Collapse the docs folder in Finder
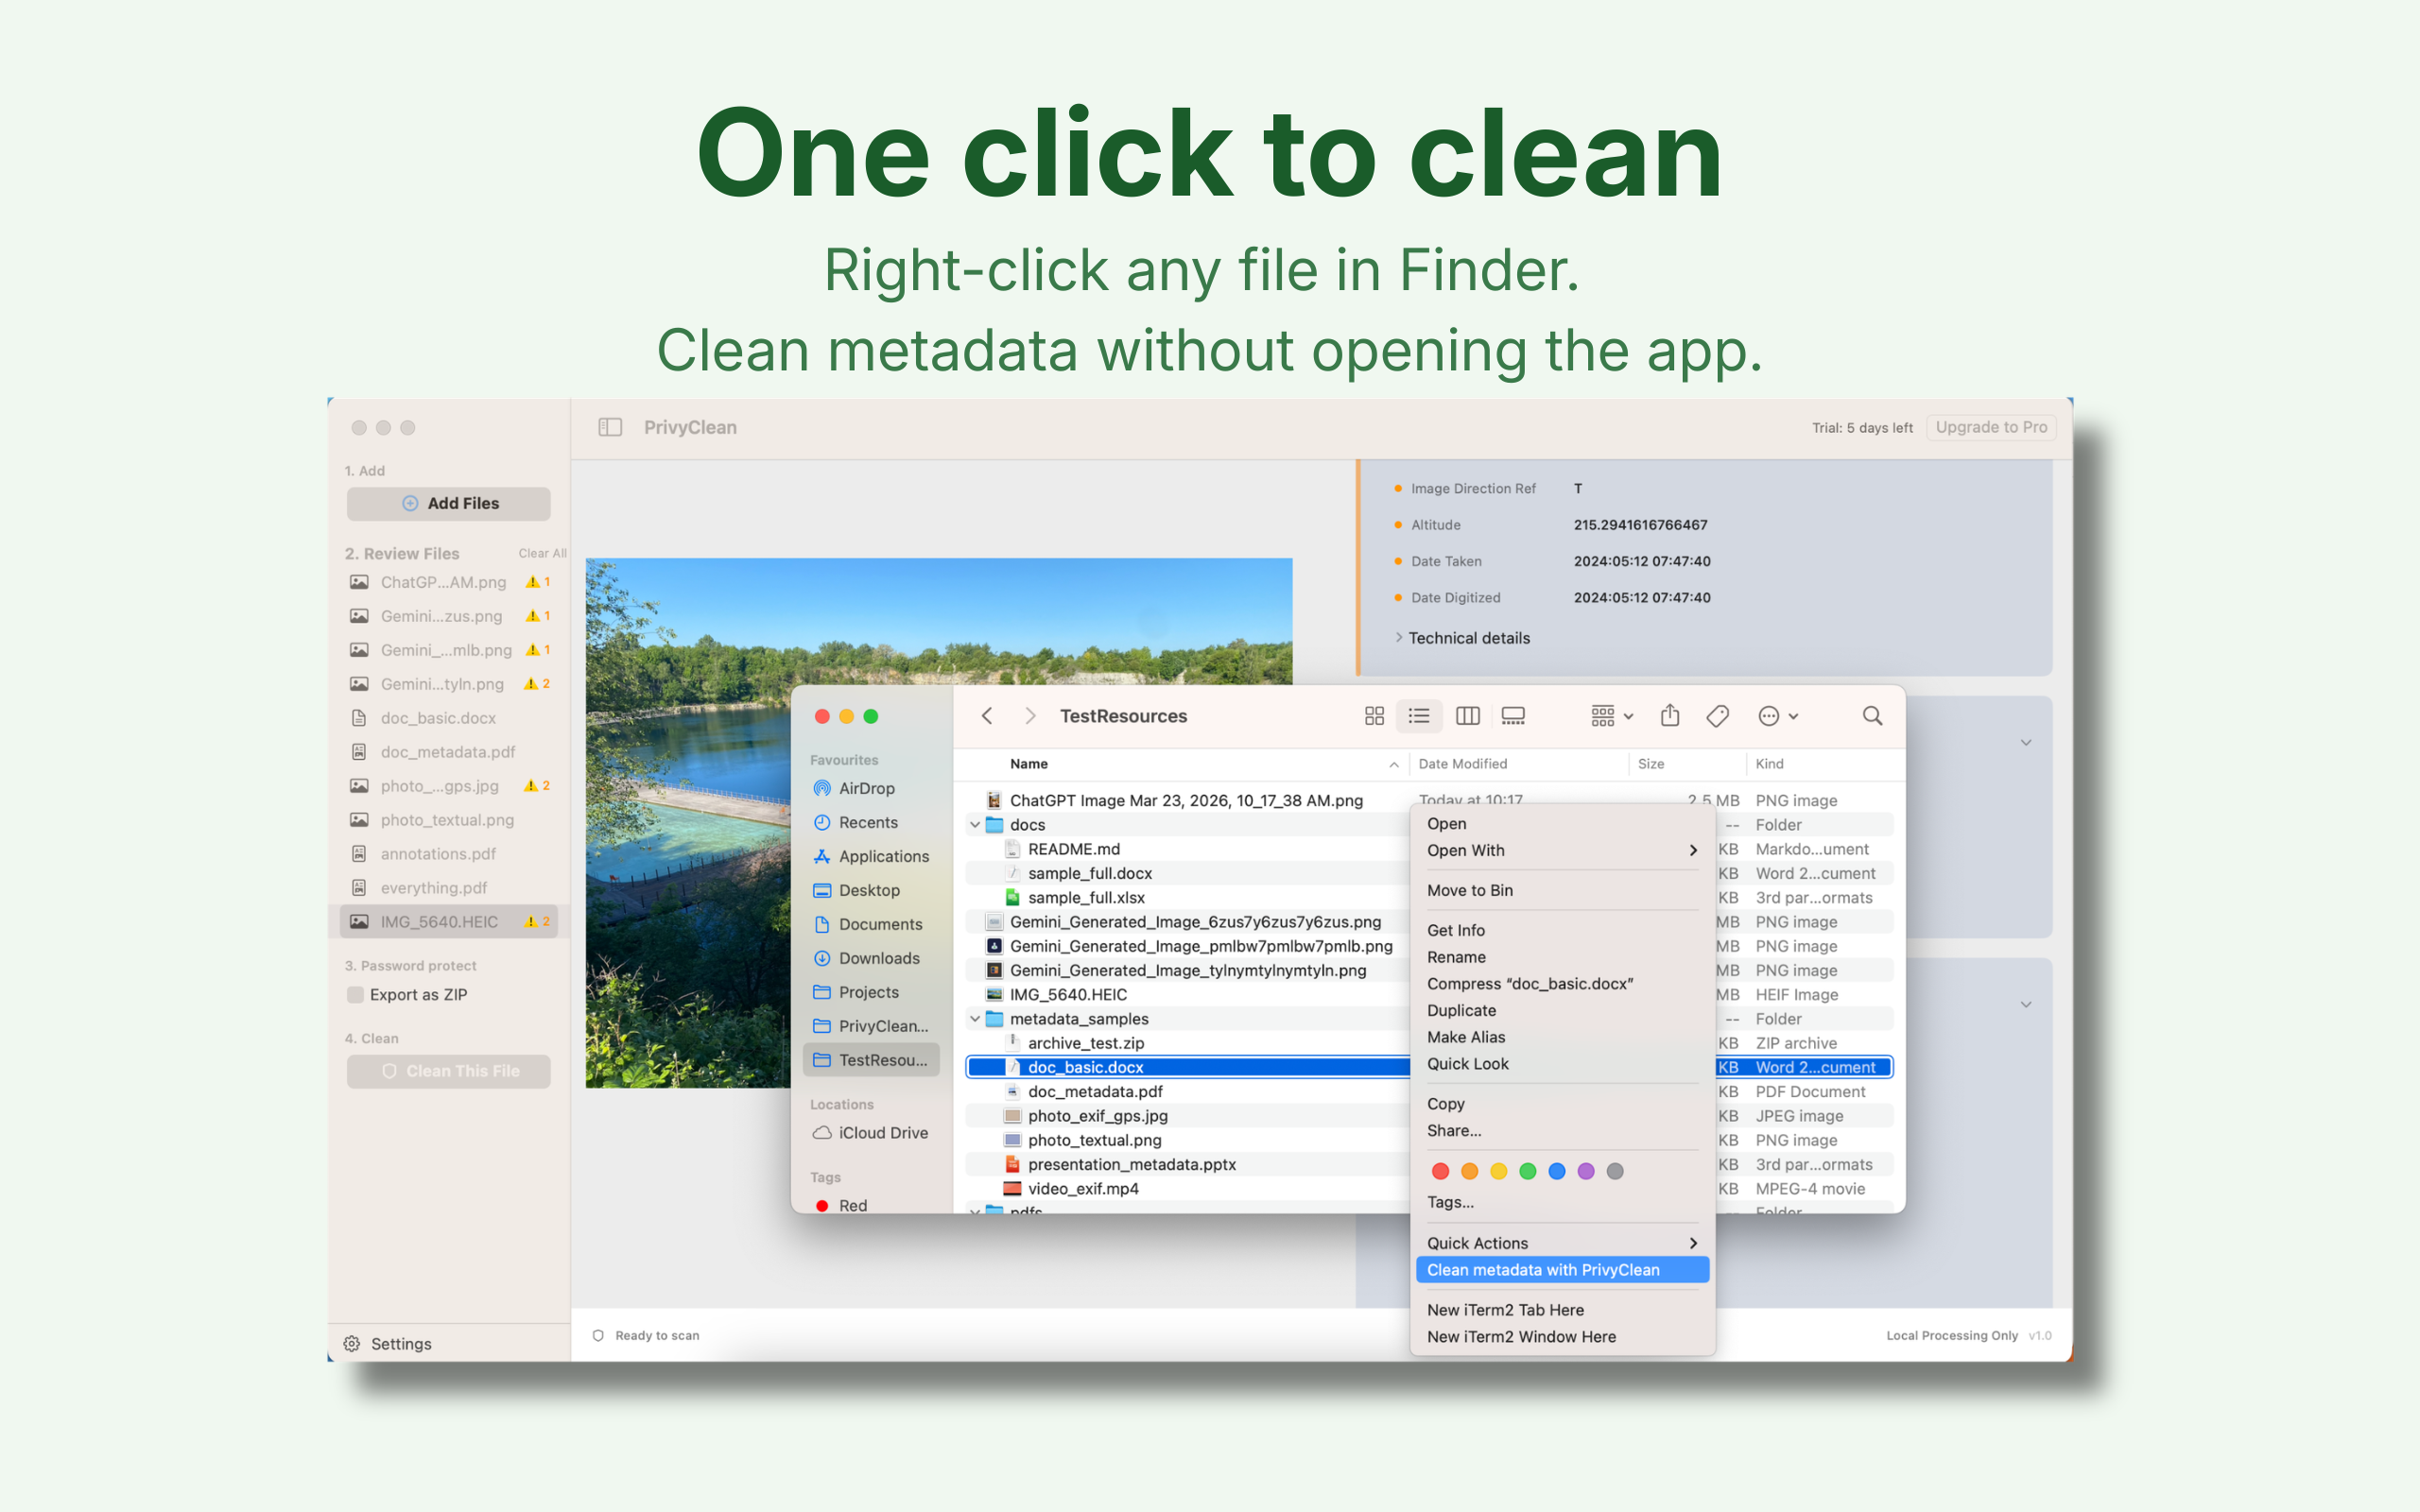This screenshot has width=2420, height=1512. (x=975, y=824)
